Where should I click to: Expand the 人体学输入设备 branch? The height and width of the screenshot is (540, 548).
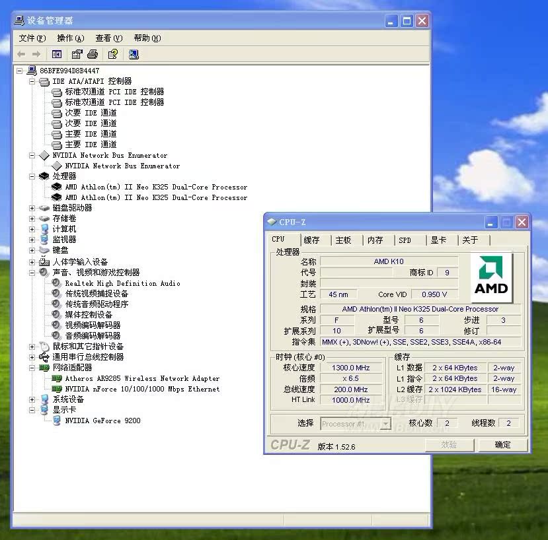coord(32,262)
